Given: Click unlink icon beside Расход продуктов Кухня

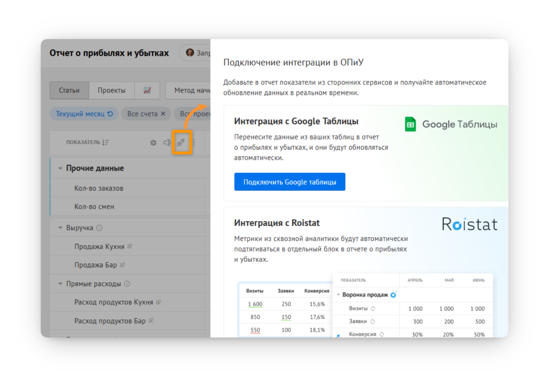Looking at the screenshot, I should pos(158,302).
